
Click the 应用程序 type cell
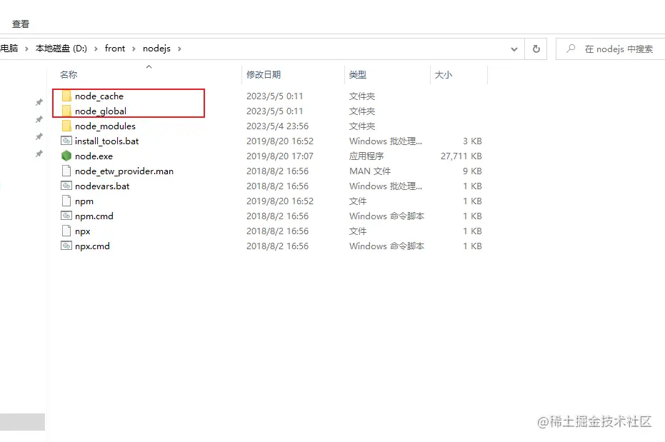(366, 156)
